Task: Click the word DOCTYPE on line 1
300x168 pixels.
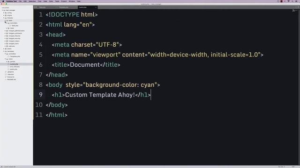Action: (x=65, y=14)
